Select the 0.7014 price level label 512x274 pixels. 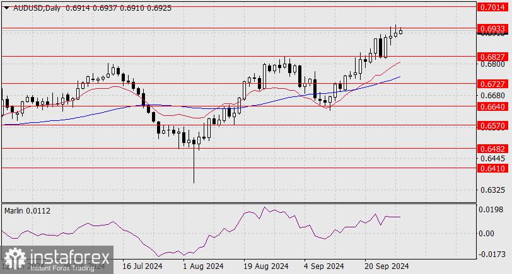pyautogui.click(x=493, y=7)
